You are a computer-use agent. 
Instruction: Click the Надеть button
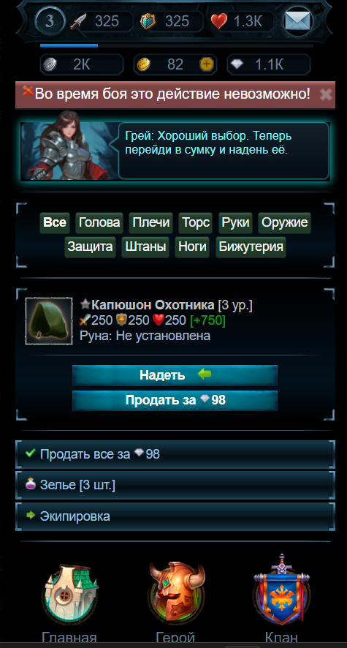175,375
